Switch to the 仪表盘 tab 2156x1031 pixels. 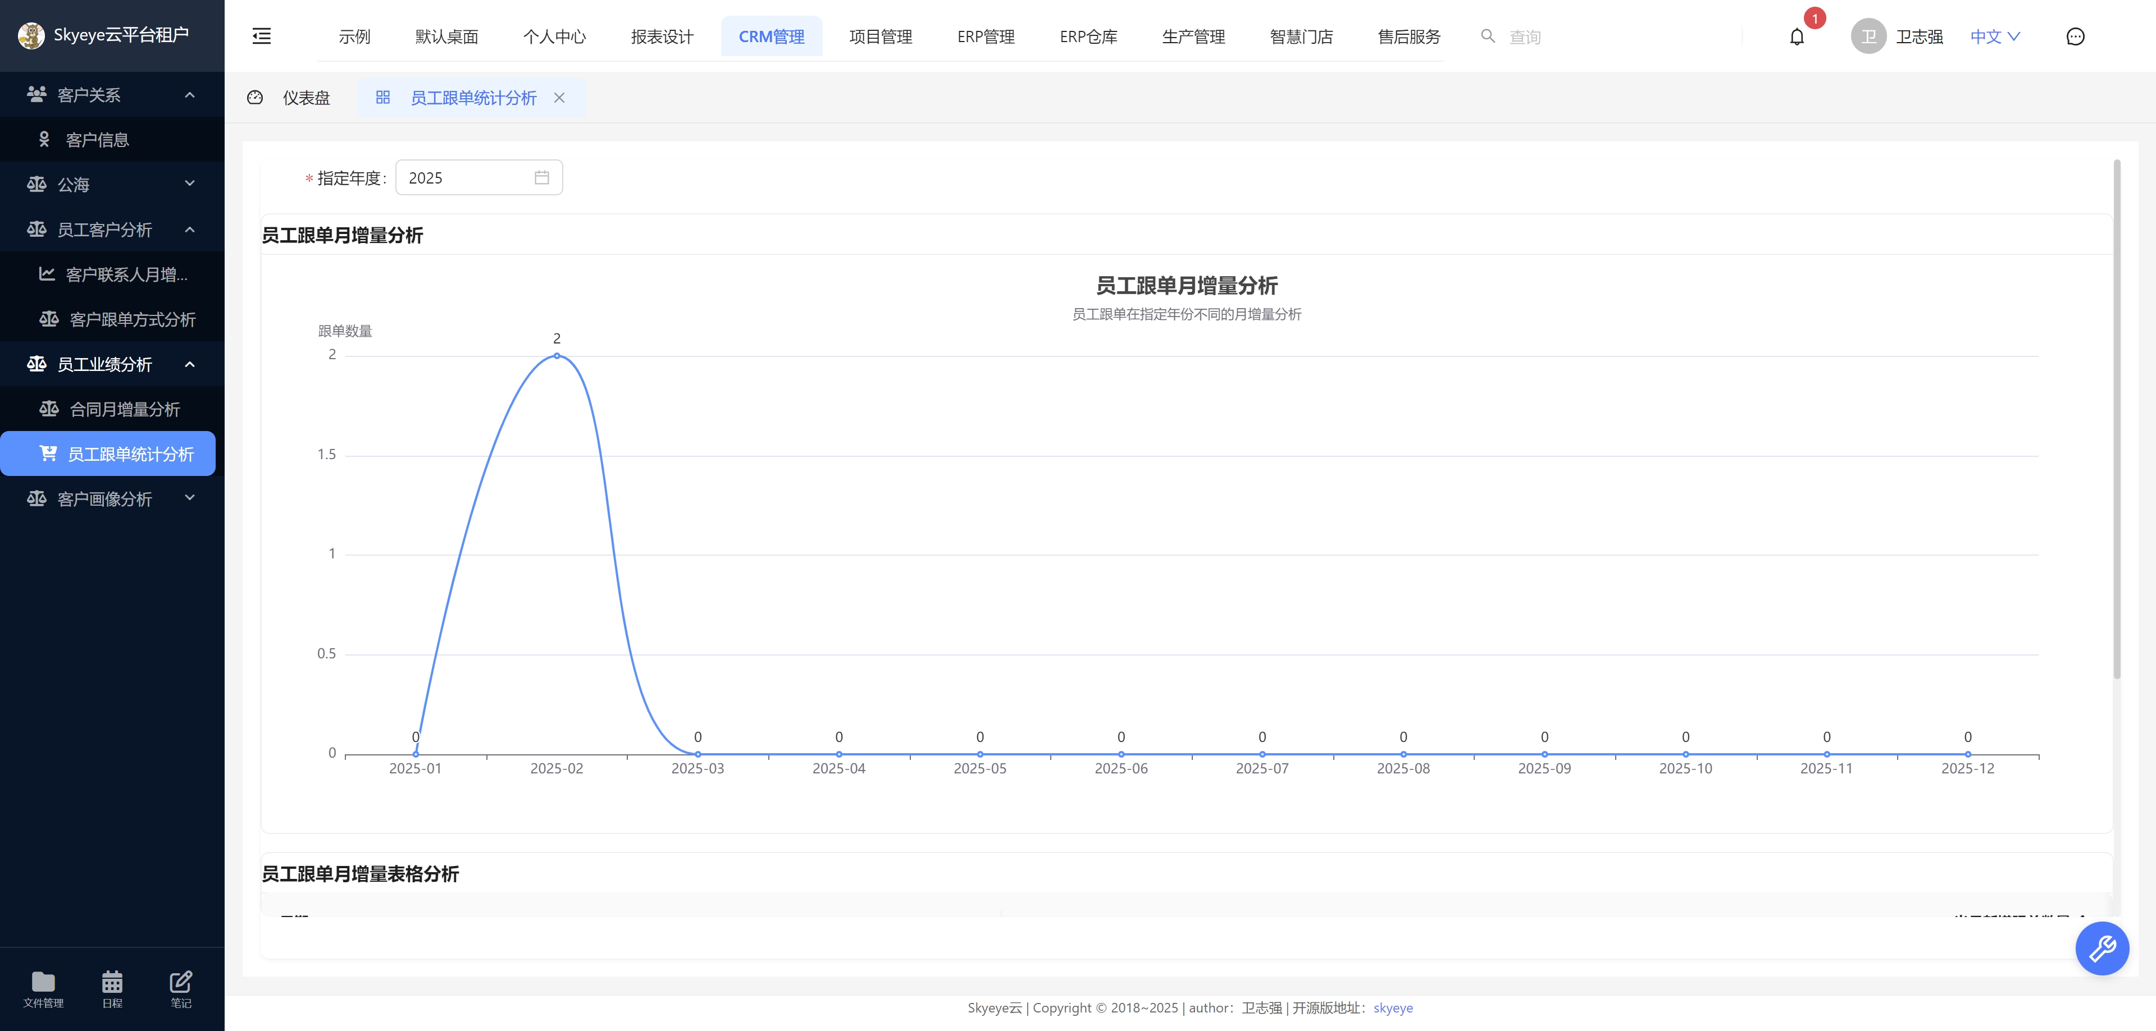tap(290, 98)
